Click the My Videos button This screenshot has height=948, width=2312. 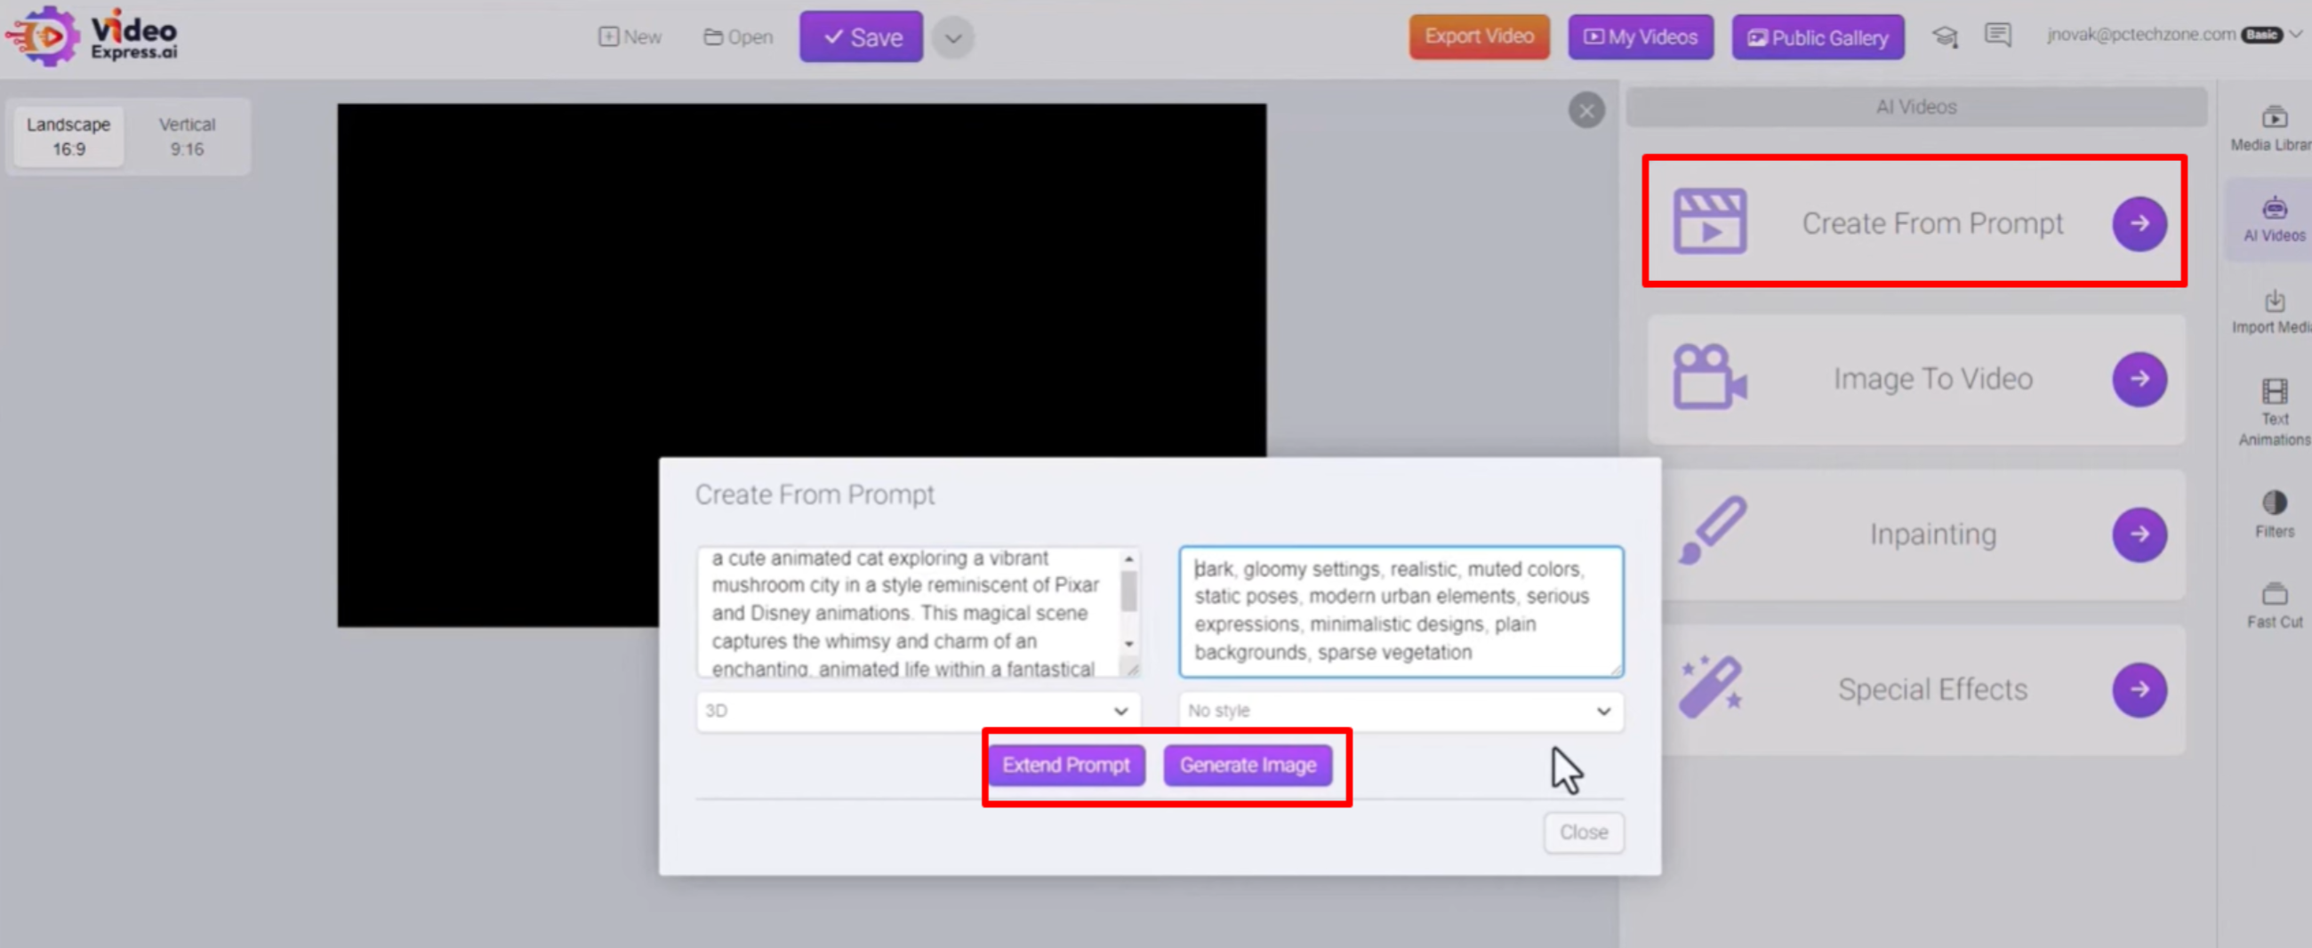[1640, 36]
